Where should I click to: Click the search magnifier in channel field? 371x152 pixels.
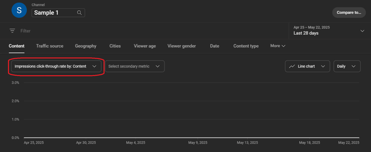pyautogui.click(x=79, y=13)
